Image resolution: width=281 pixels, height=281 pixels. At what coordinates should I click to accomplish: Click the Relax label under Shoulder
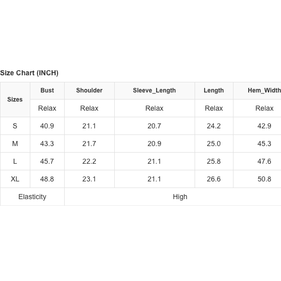[x=89, y=108]
